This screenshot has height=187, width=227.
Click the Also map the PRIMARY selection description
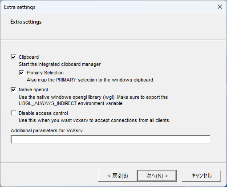coord(90,80)
